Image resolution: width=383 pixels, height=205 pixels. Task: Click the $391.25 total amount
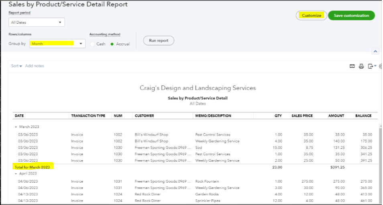(x=337, y=167)
